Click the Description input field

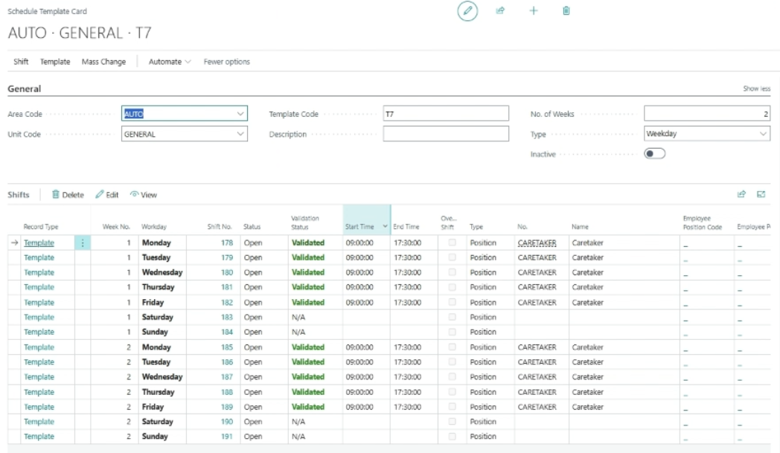pyautogui.click(x=446, y=134)
